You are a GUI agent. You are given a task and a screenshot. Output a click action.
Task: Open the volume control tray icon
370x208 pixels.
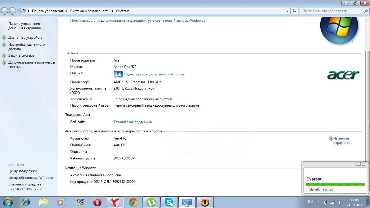339,203
